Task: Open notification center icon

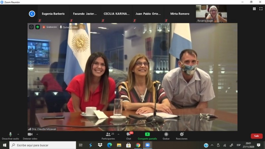Action: tap(259, 145)
